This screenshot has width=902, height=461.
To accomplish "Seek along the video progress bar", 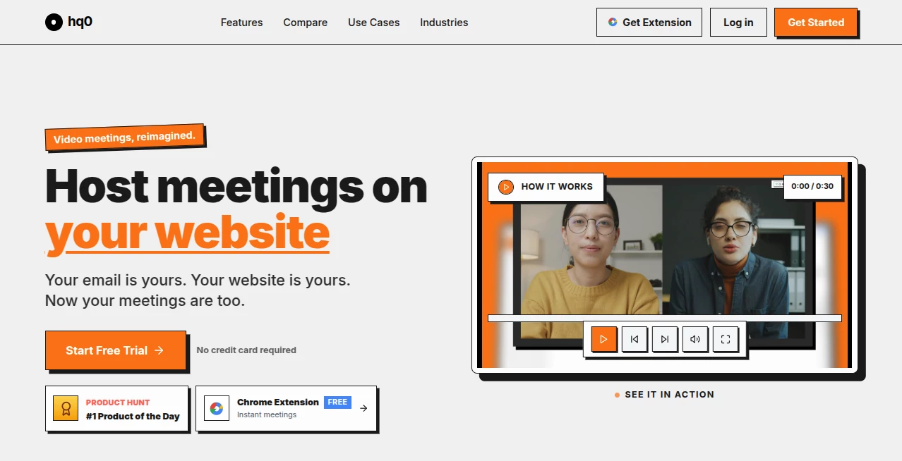I will tap(665, 319).
